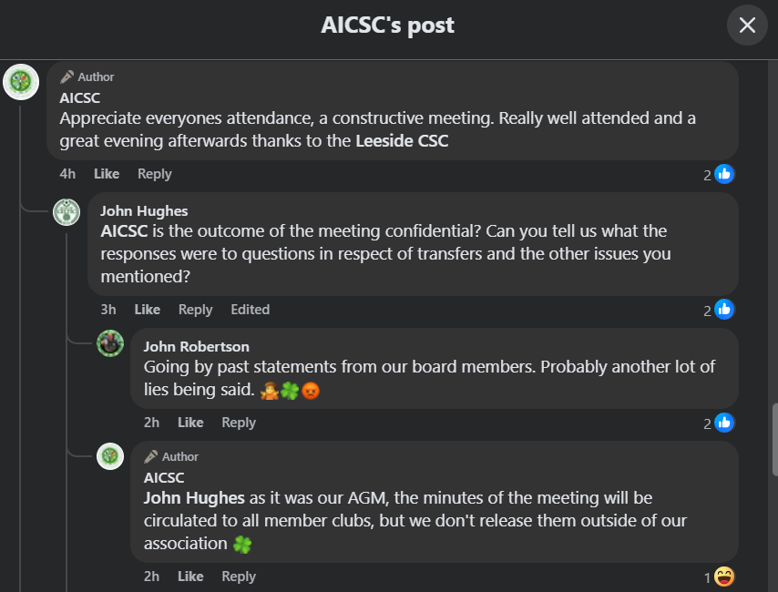Open John Hughes's profile name link
Image resolution: width=778 pixels, height=592 pixels.
coord(144,211)
